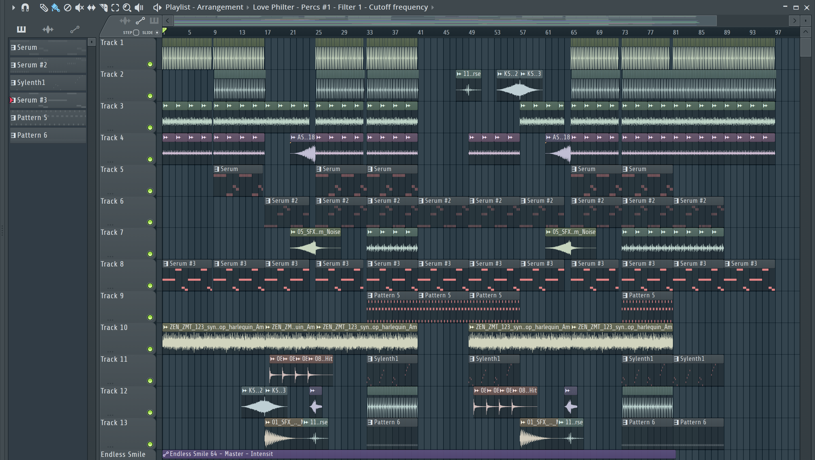Open the playlist options menu arrow
The height and width of the screenshot is (460, 815).
point(13,7)
